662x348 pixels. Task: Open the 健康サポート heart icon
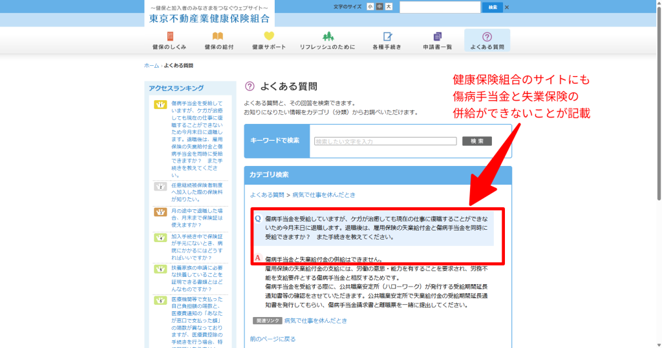tap(269, 36)
